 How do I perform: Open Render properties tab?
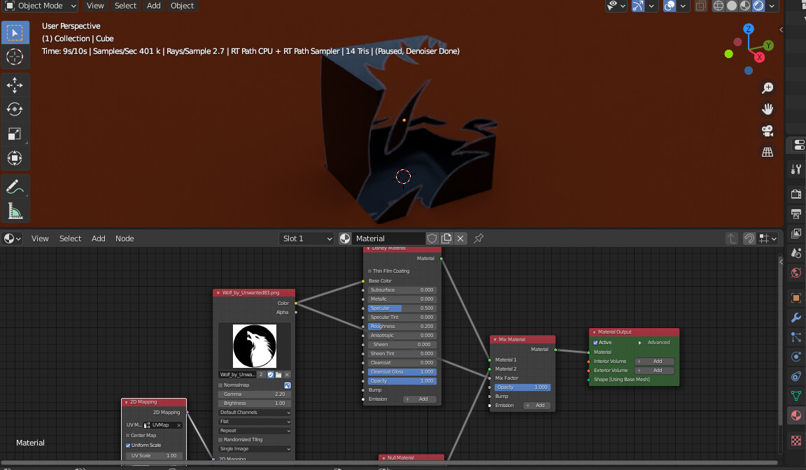point(796,194)
